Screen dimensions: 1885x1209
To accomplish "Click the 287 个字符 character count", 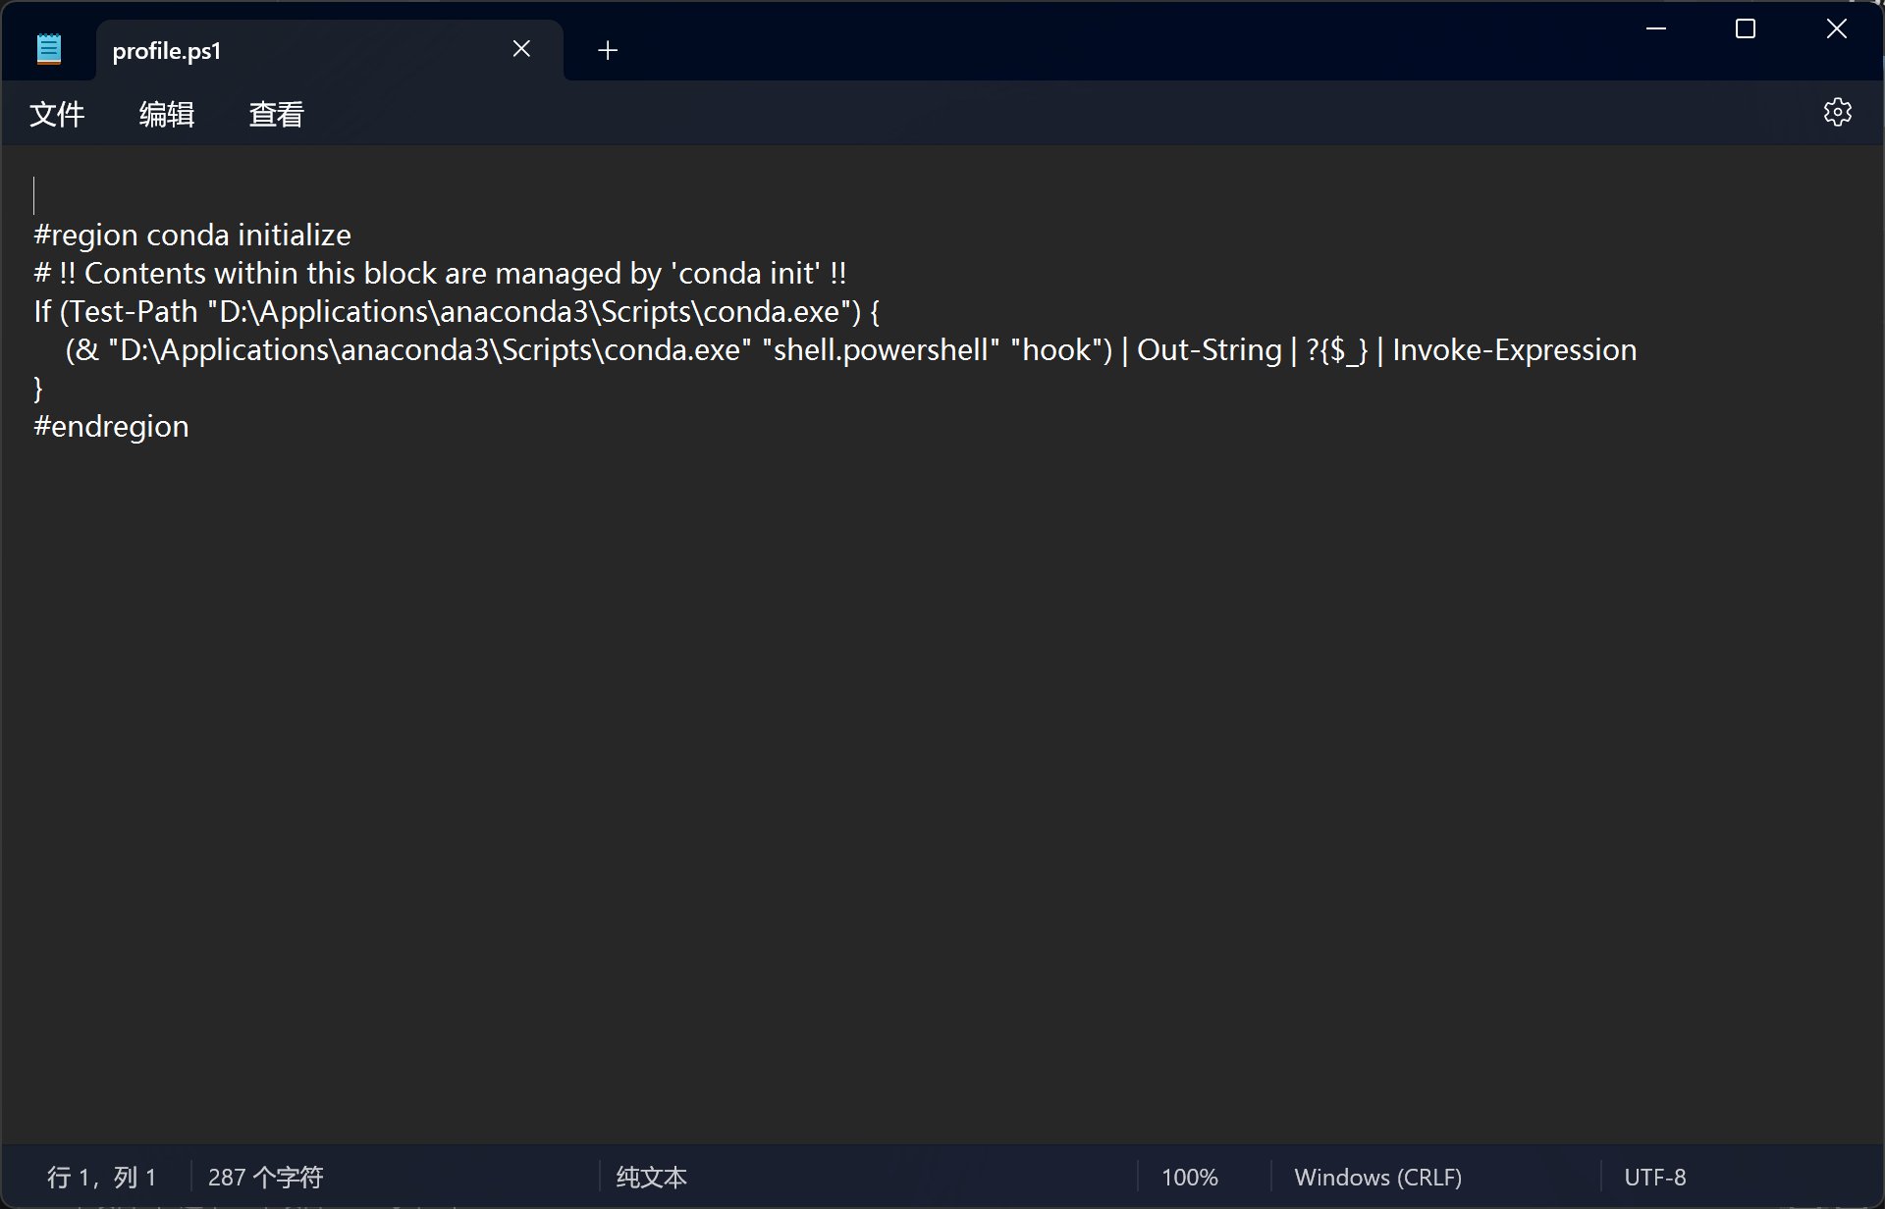I will (265, 1177).
